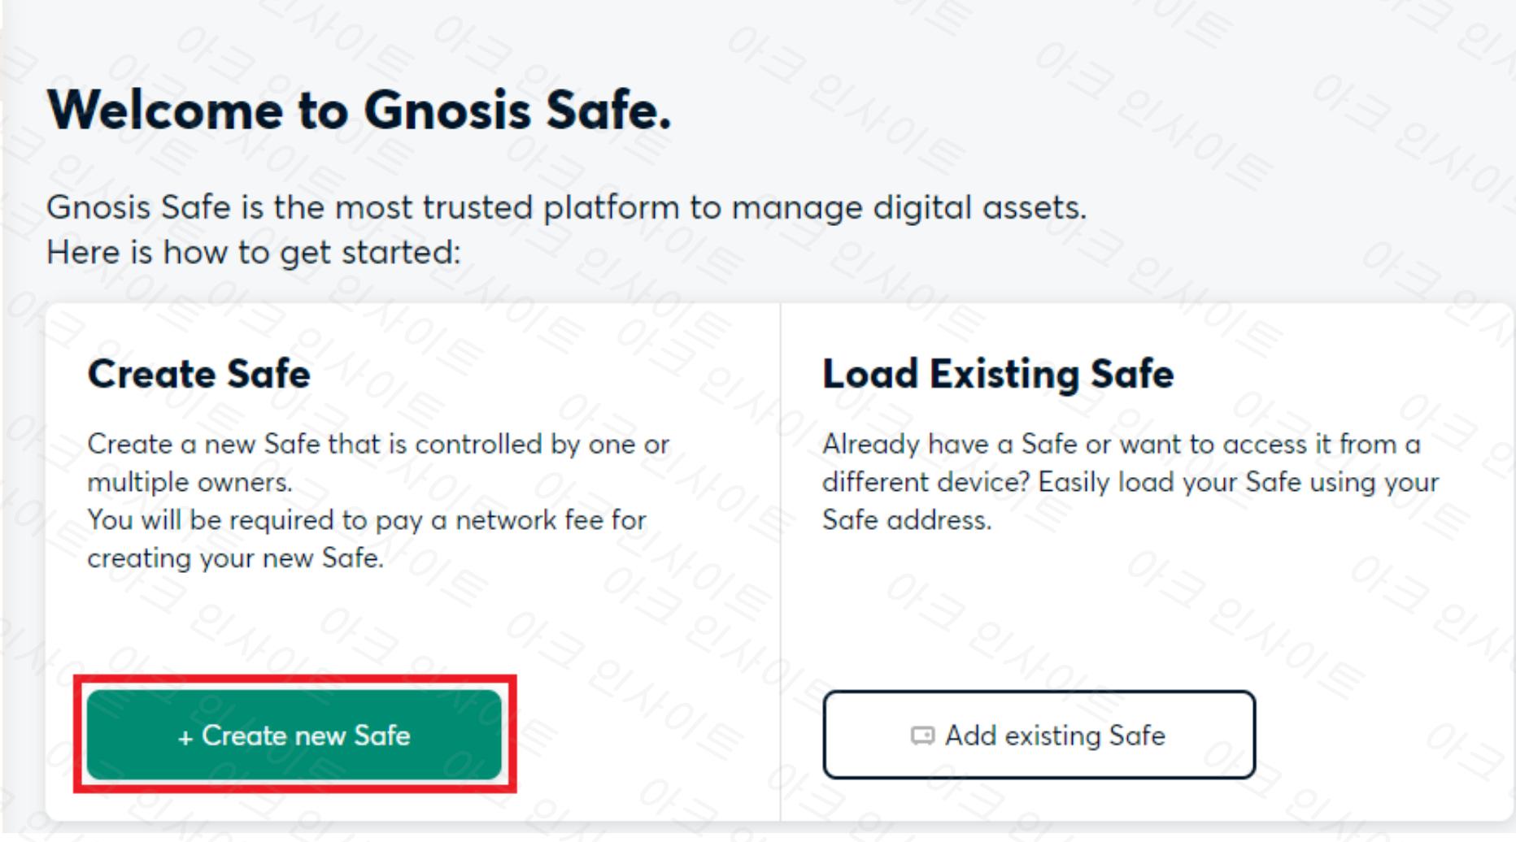The image size is (1516, 842).
Task: Click the plus icon in Create new Safe
Action: [185, 737]
